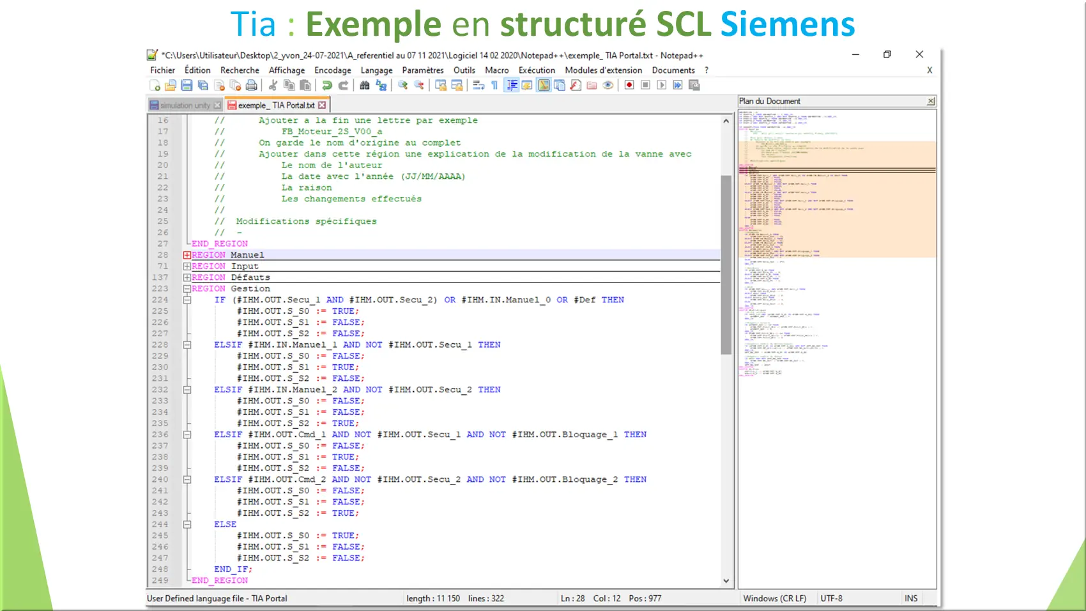
Task: Collapse the IF block at line 224
Action: pos(187,300)
